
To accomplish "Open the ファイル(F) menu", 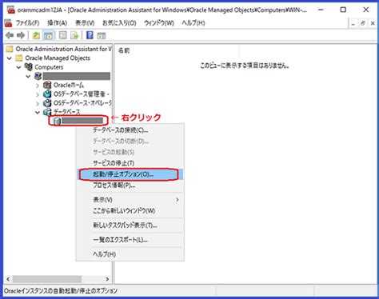I will tap(27, 23).
